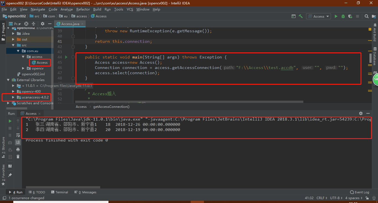Run the Access application with the green Run icon
Image resolution: width=378 pixels, height=203 pixels.
coord(336,16)
